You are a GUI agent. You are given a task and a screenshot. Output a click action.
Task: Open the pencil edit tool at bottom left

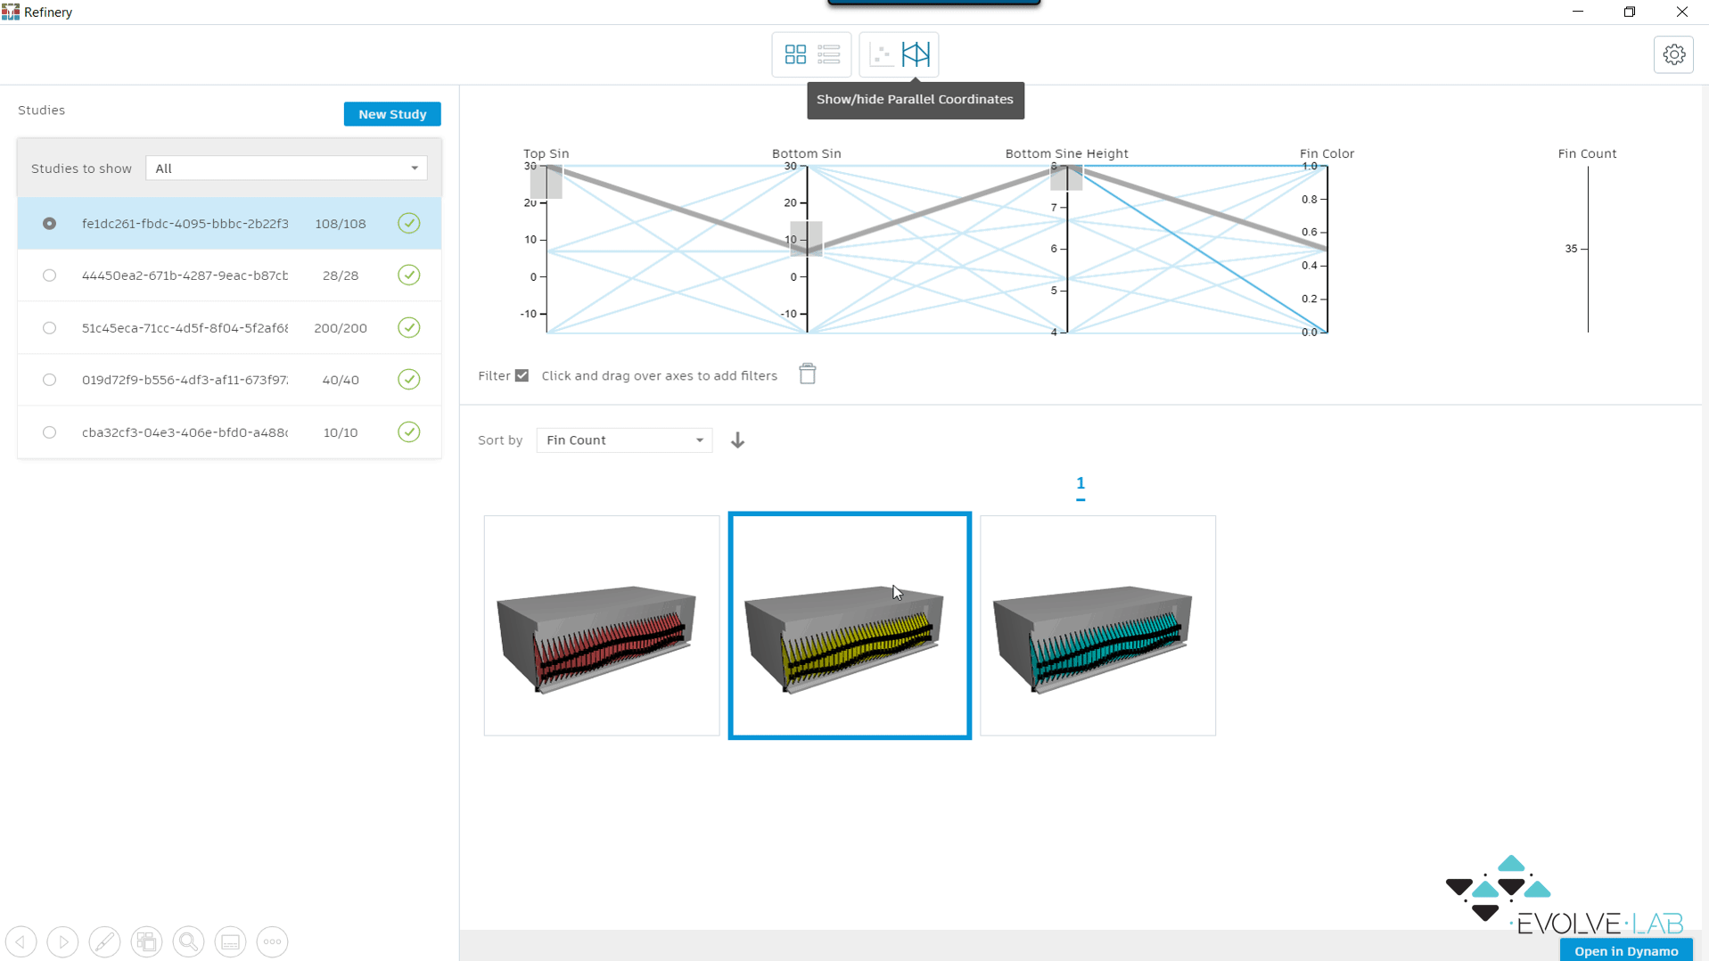click(104, 941)
